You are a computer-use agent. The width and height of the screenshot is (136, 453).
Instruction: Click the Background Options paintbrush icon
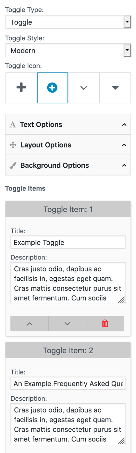tap(13, 165)
